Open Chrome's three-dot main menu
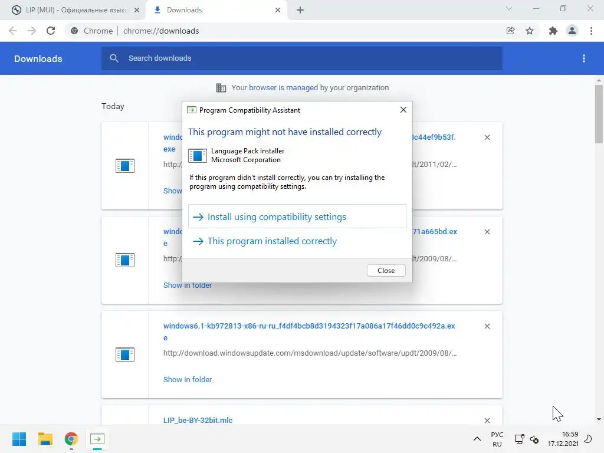The width and height of the screenshot is (604, 453). [591, 31]
